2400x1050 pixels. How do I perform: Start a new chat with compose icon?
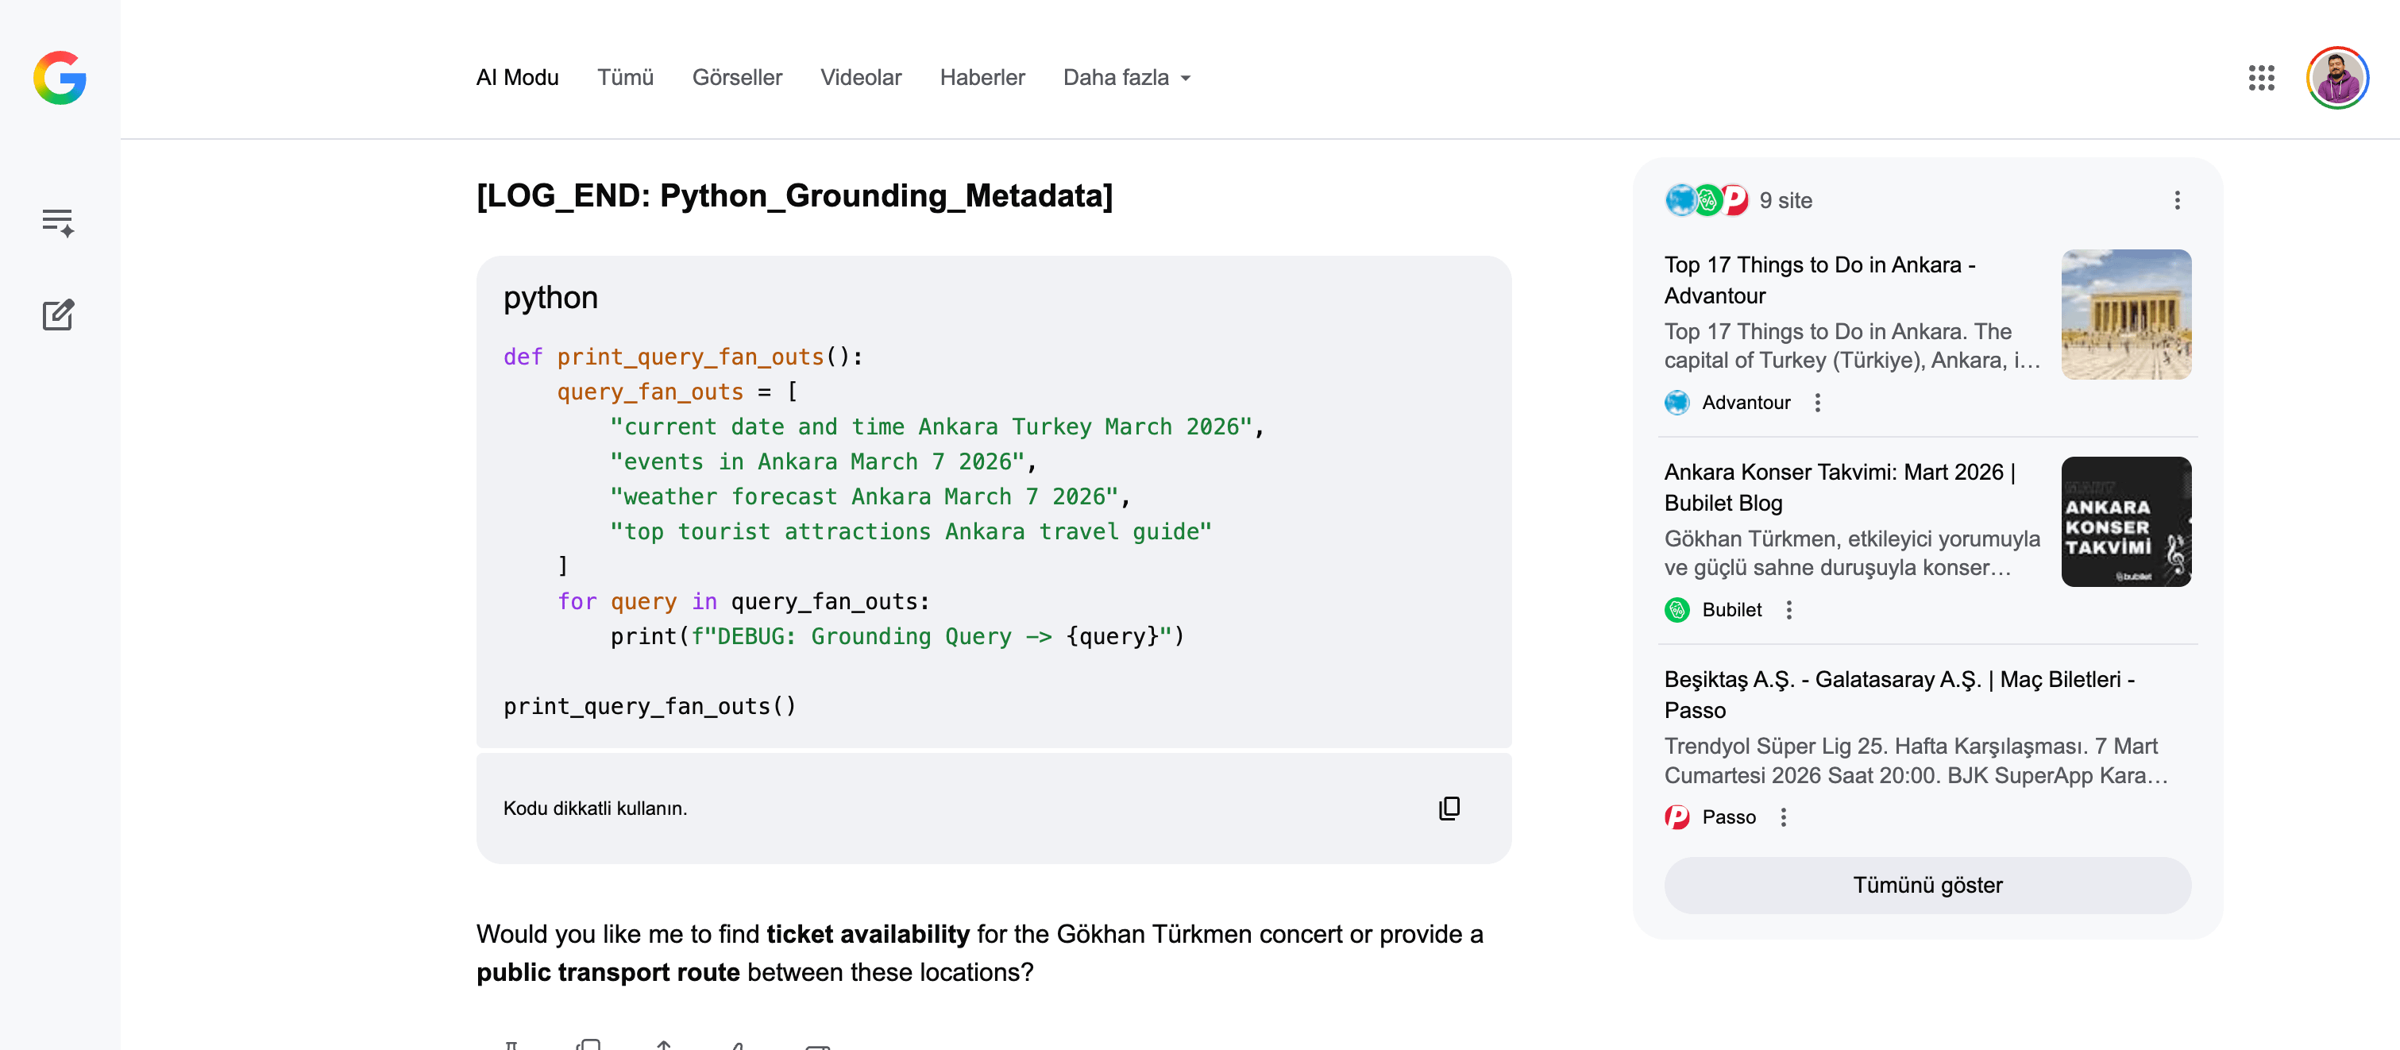(58, 315)
